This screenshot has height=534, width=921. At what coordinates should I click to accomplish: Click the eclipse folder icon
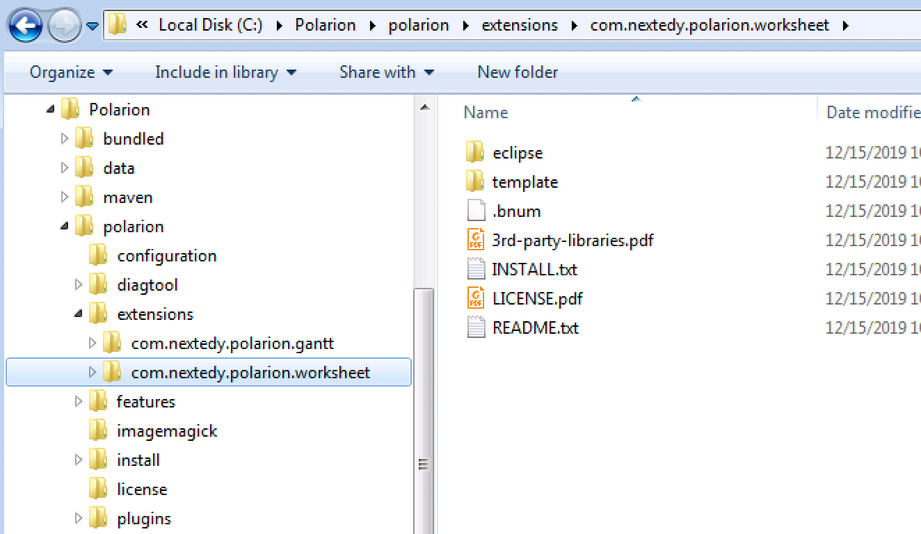[x=475, y=152]
